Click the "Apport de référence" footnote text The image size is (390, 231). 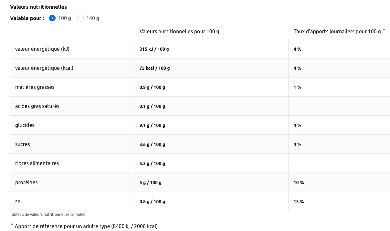click(86, 226)
